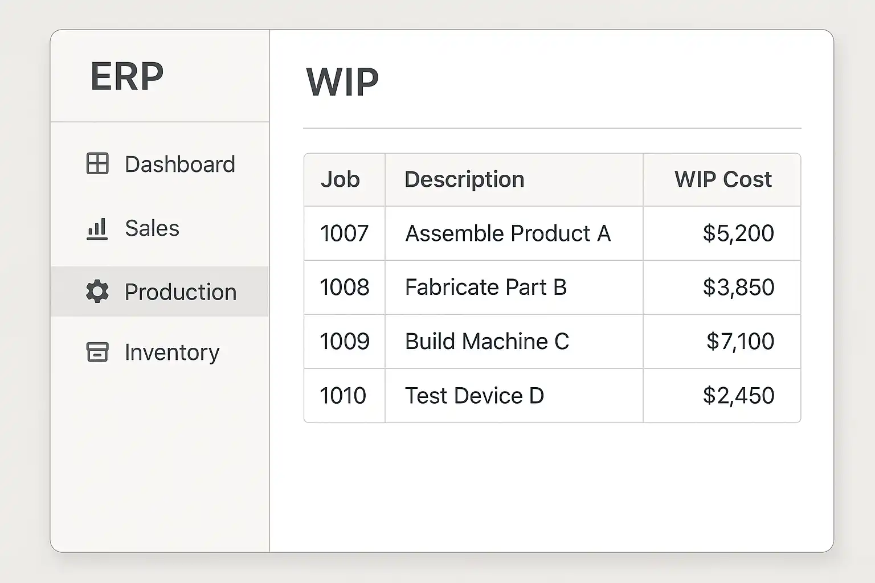The image size is (875, 583).
Task: Open the Dashboard menu item
Action: coord(179,165)
